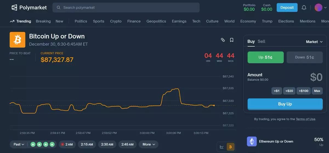Click the large Bitcoin market icon
329x153 pixels.
pyautogui.click(x=17, y=40)
